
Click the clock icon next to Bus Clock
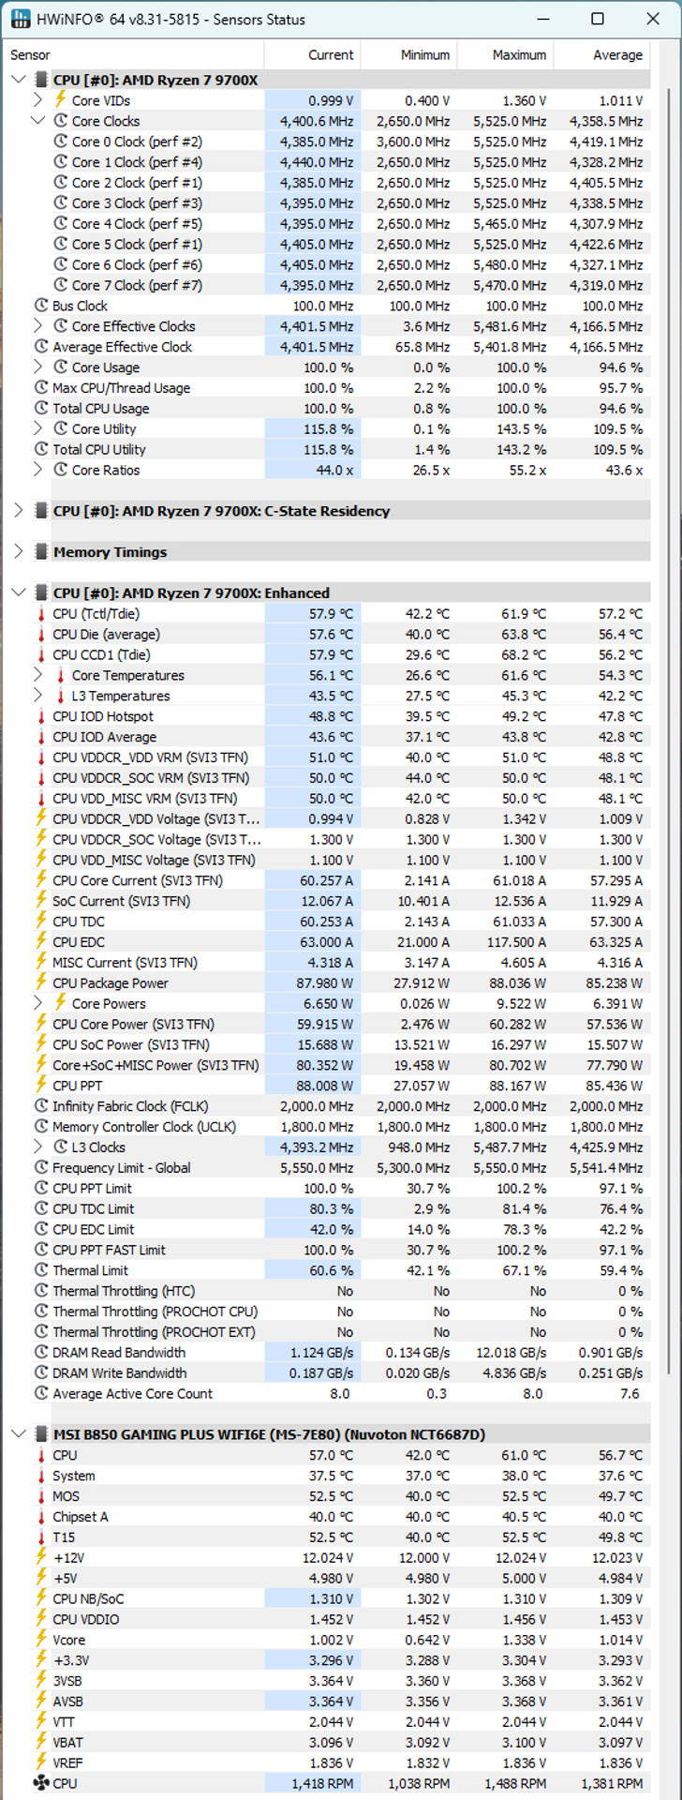41,306
